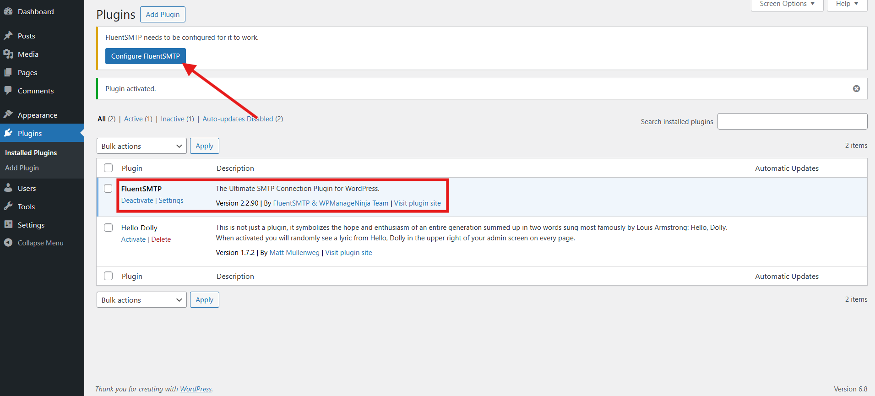
Task: Filter plugins by Inactive
Action: [173, 119]
